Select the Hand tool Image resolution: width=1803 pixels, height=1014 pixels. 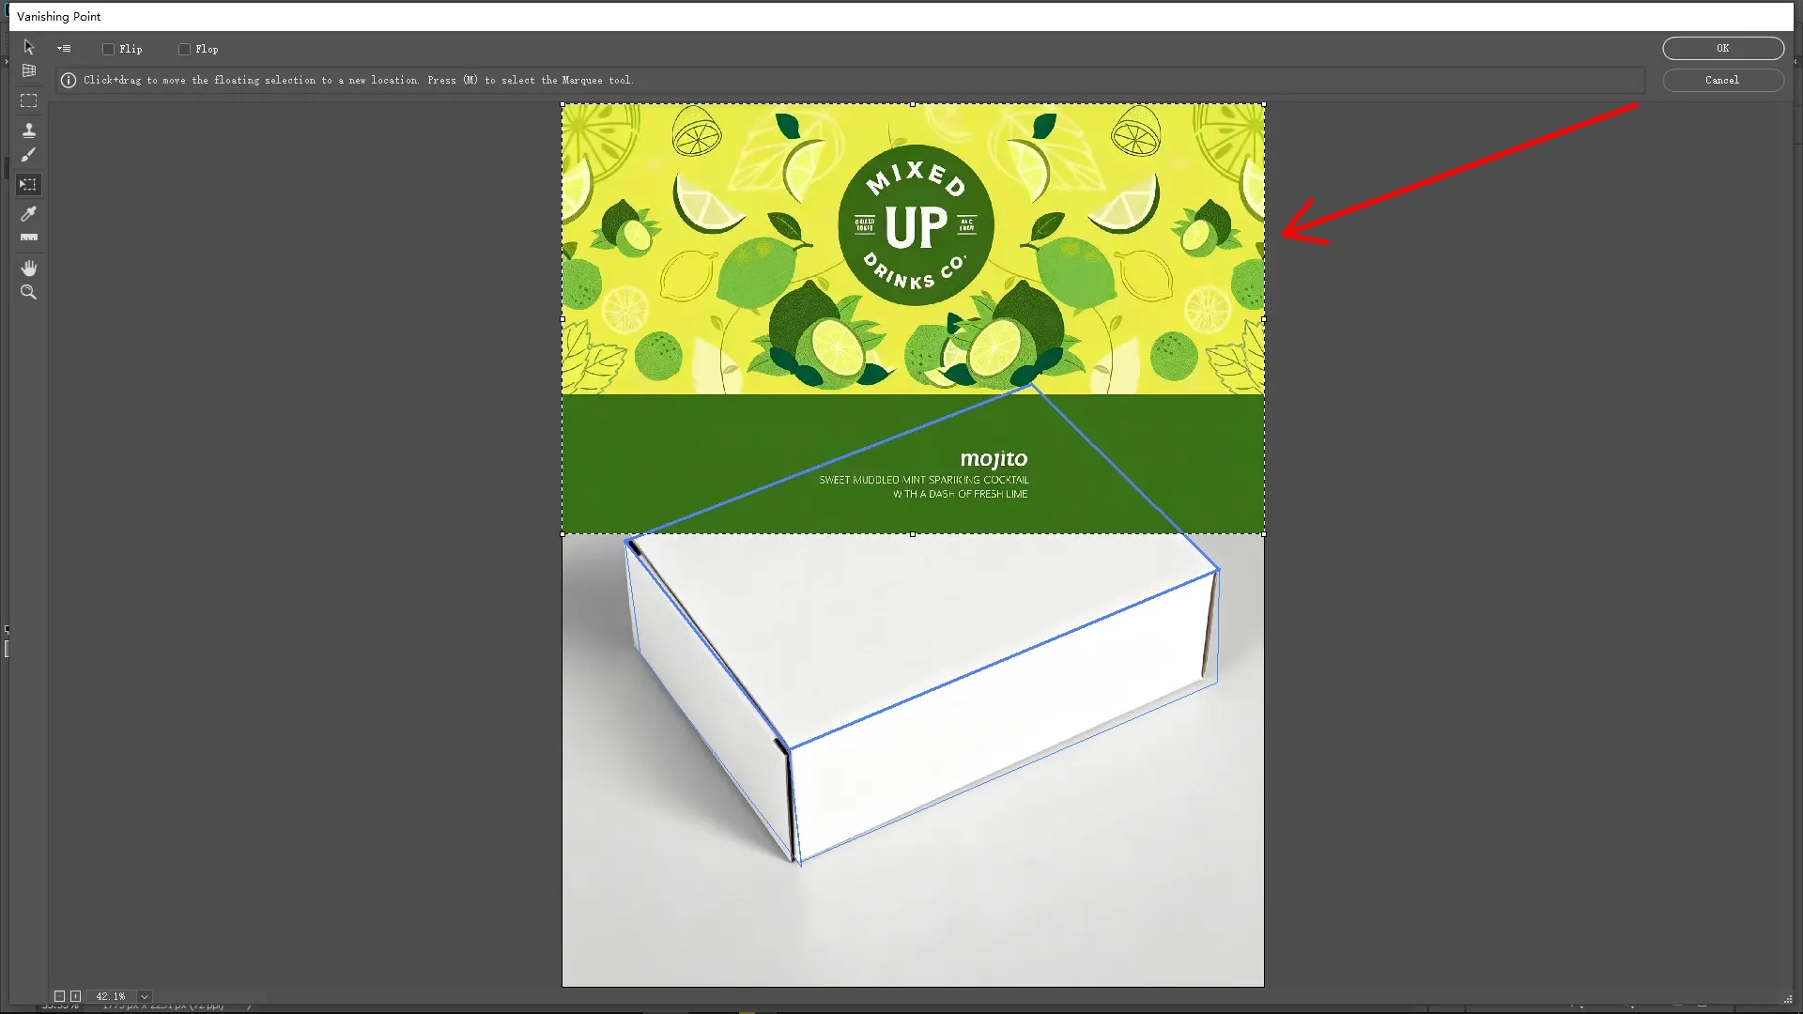29,268
